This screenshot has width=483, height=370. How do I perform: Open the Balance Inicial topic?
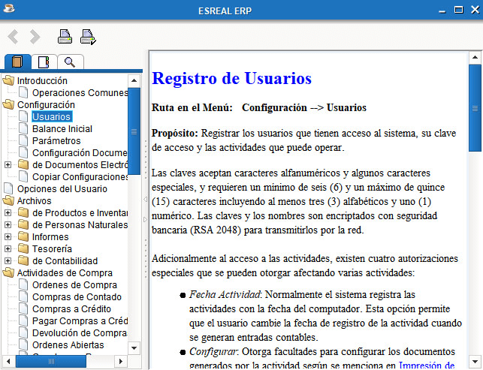(62, 128)
